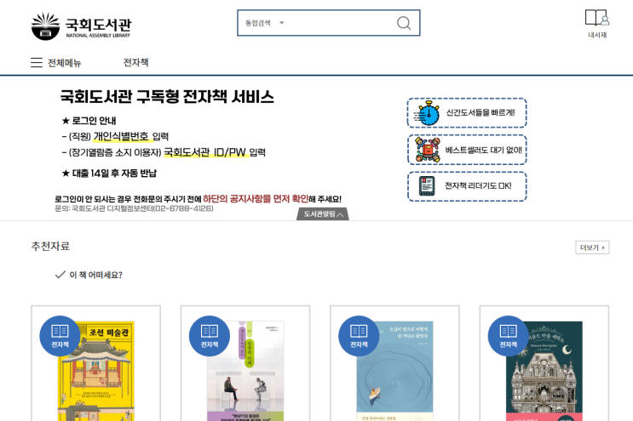Click the 신간도서들을 빠르게! banner text

pos(481,113)
